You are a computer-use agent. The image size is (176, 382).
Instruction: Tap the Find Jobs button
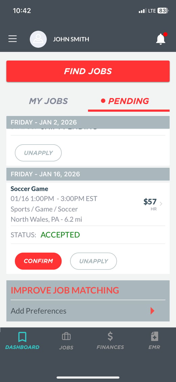click(88, 71)
